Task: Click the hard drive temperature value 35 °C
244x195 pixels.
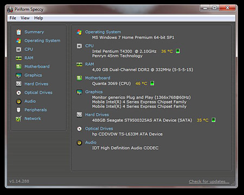Action: (x=202, y=120)
